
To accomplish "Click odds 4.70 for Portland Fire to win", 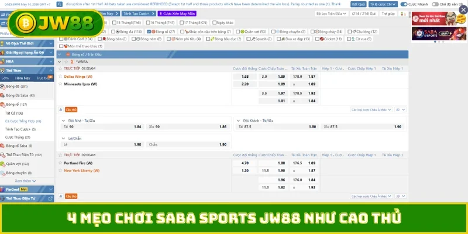I will point(245,163).
